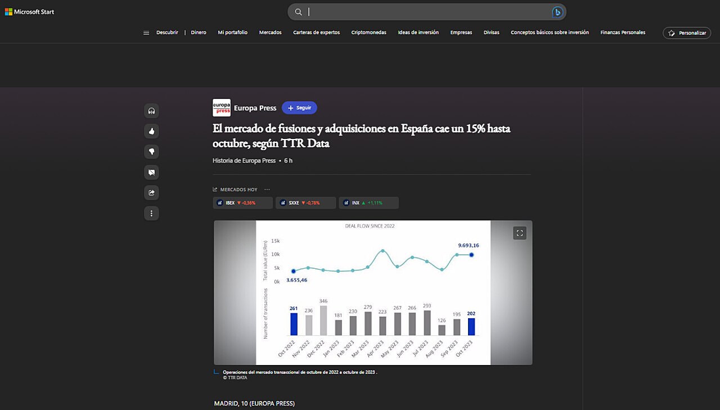Click the '© TTR DATA' credit

pos(235,378)
